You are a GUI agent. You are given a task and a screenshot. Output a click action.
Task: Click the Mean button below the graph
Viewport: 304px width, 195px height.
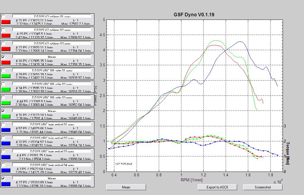pyautogui.click(x=126, y=187)
